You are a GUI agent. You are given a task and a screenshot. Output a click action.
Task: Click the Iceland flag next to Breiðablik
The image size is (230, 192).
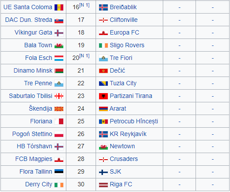103,7
